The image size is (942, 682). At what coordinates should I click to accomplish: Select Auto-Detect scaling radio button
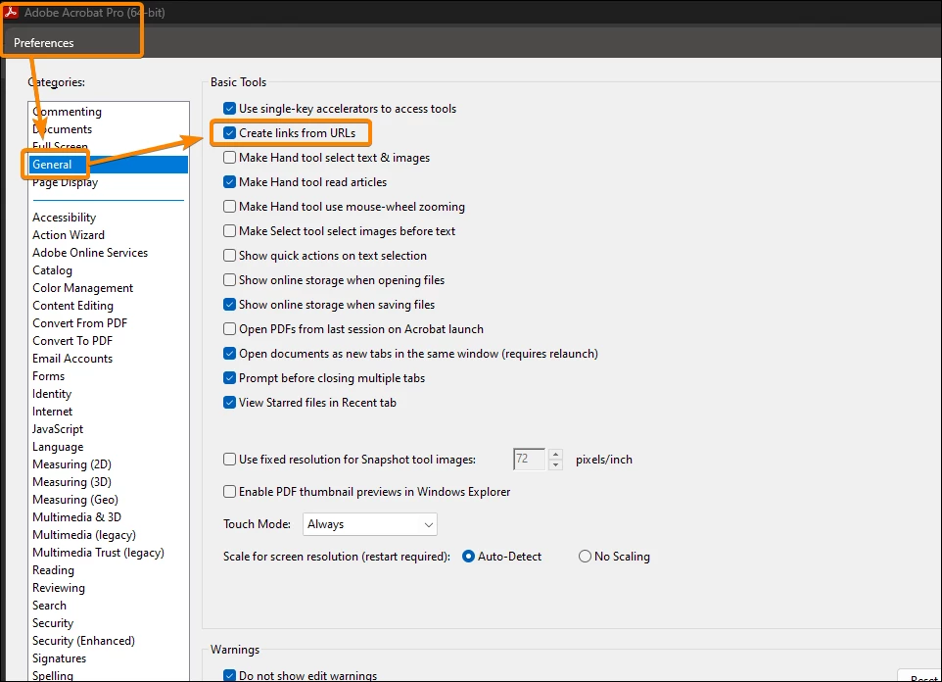(468, 557)
